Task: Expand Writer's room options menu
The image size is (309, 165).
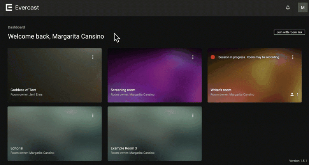Action: pos(293,57)
